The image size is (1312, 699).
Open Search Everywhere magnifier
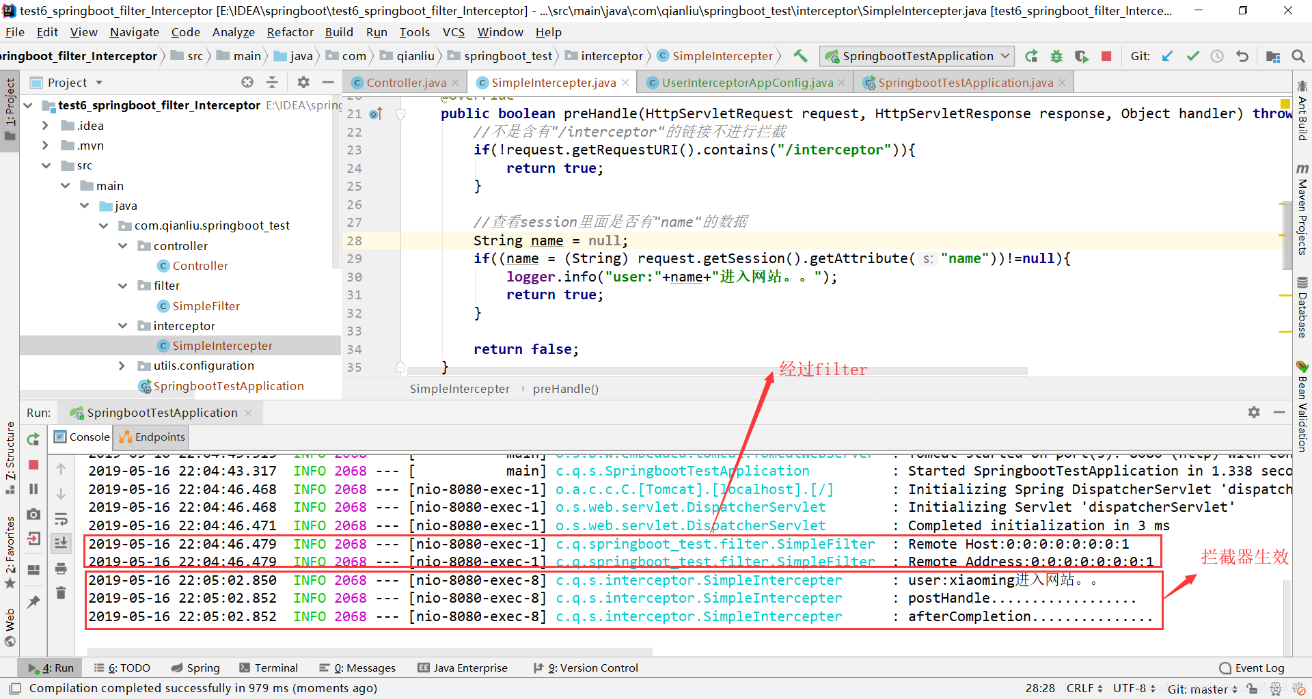coord(1298,56)
